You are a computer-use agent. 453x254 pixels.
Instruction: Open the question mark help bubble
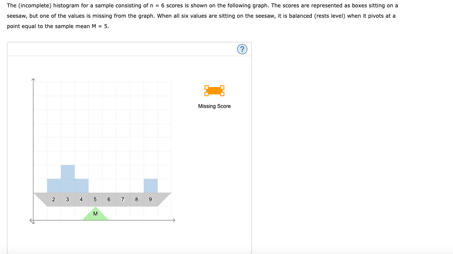tap(242, 49)
